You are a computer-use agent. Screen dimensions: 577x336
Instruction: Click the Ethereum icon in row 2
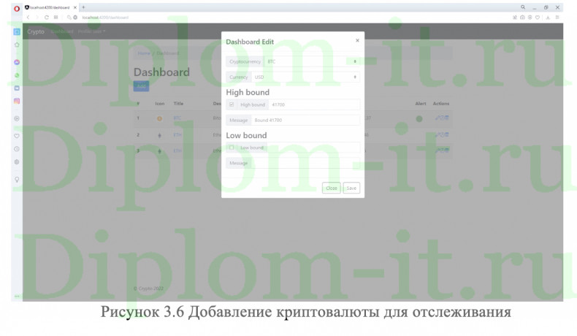tap(159, 135)
